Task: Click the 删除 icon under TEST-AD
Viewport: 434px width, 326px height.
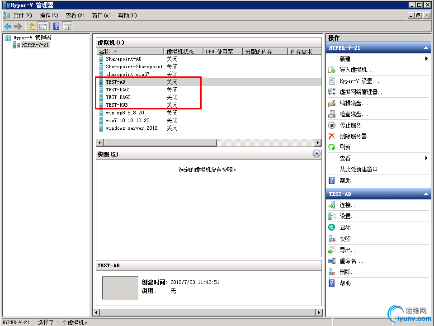Action: coord(331,272)
